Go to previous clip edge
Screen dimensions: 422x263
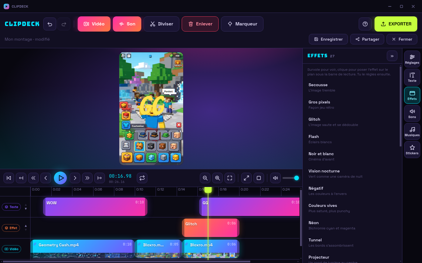(21, 178)
